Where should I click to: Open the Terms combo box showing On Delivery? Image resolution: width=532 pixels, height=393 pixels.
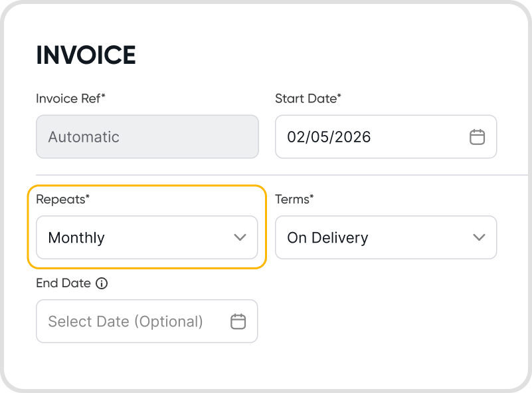(385, 237)
